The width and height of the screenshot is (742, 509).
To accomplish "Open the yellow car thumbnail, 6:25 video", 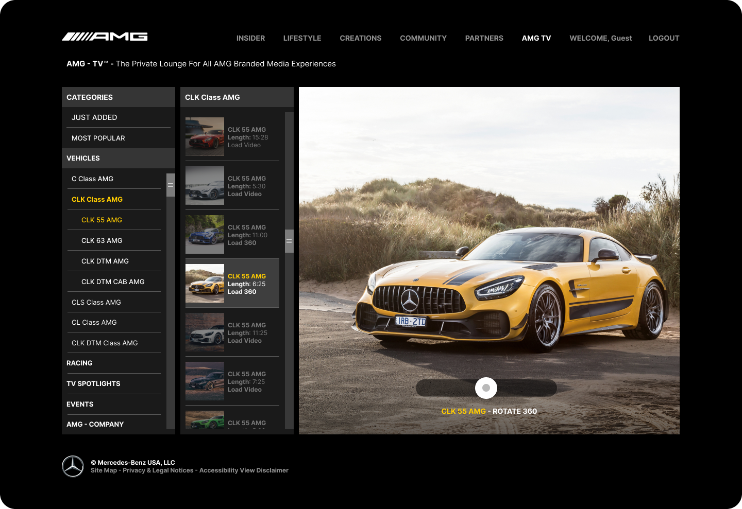I will [x=205, y=283].
